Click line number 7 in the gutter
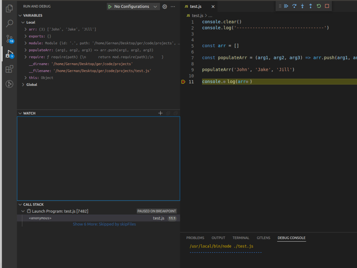Viewport: 357px width, 268px height. pos(192,58)
